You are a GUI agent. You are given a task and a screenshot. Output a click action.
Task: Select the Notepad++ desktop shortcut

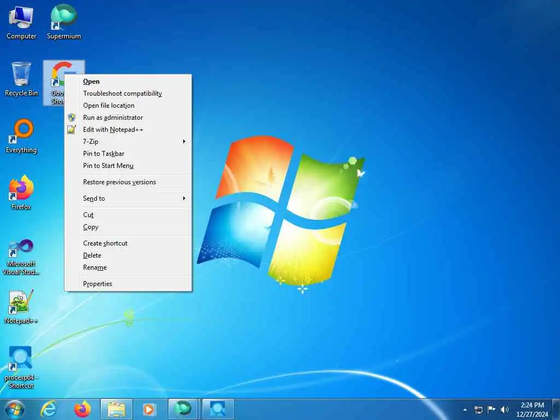pos(21,307)
